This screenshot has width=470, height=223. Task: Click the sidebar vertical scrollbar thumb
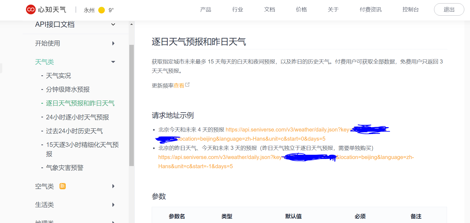131,105
